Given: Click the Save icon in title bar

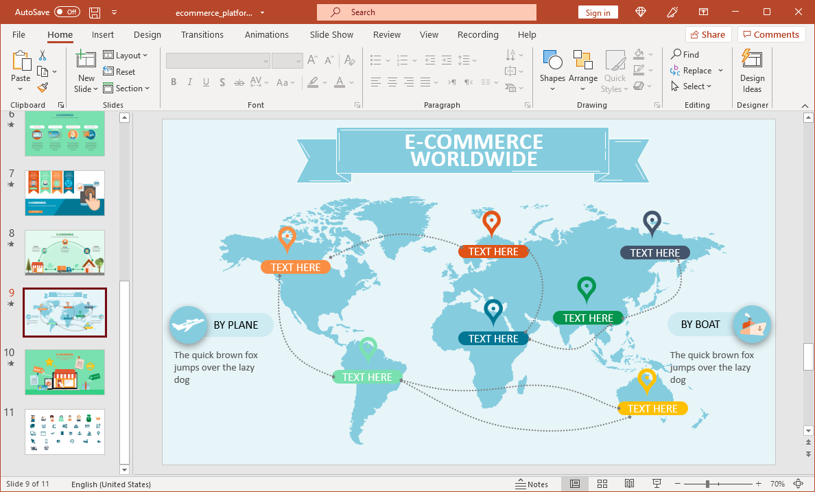Looking at the screenshot, I should pos(95,12).
